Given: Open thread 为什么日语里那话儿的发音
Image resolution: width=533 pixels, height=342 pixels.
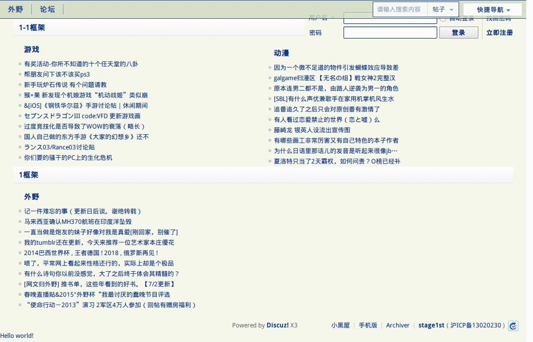Looking at the screenshot, I should click(x=336, y=151).
